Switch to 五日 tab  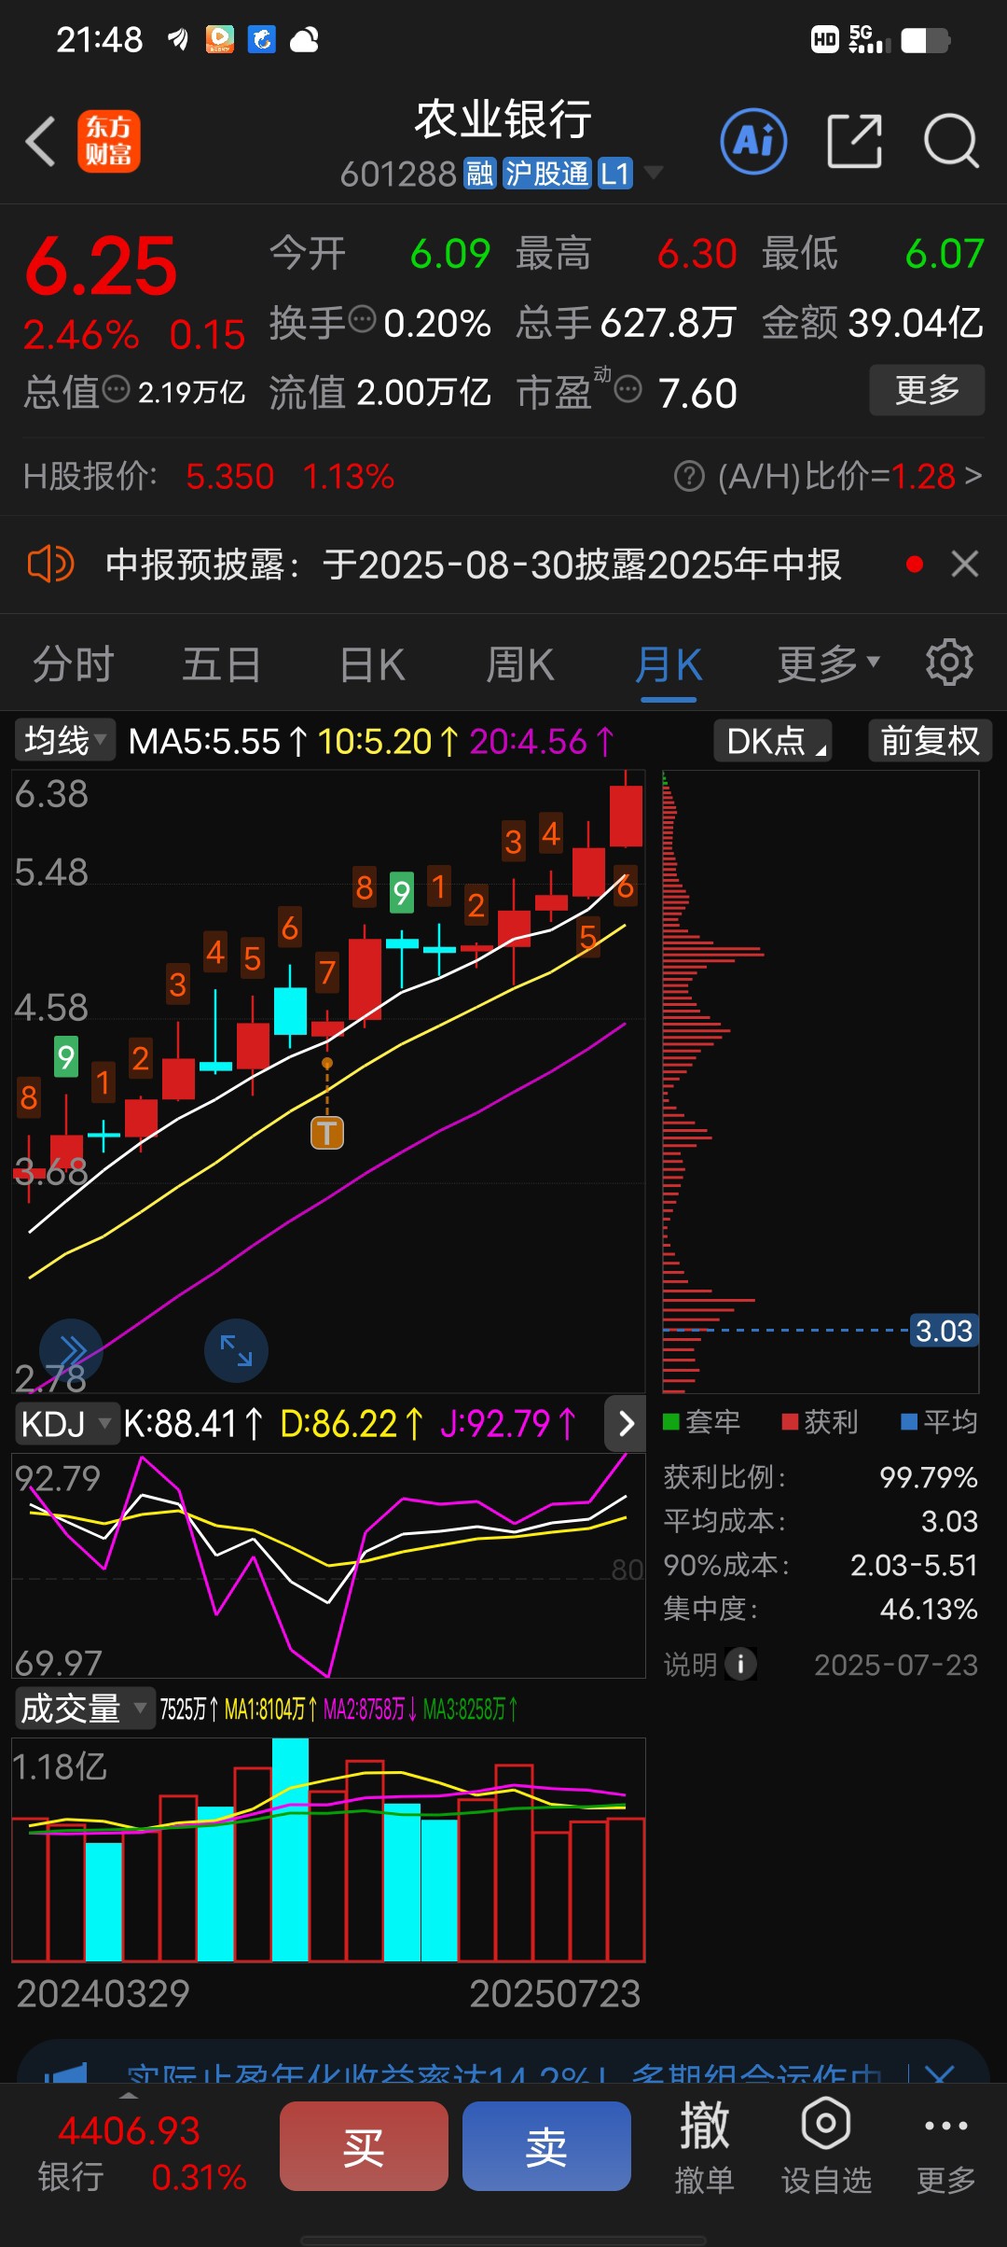click(x=222, y=665)
